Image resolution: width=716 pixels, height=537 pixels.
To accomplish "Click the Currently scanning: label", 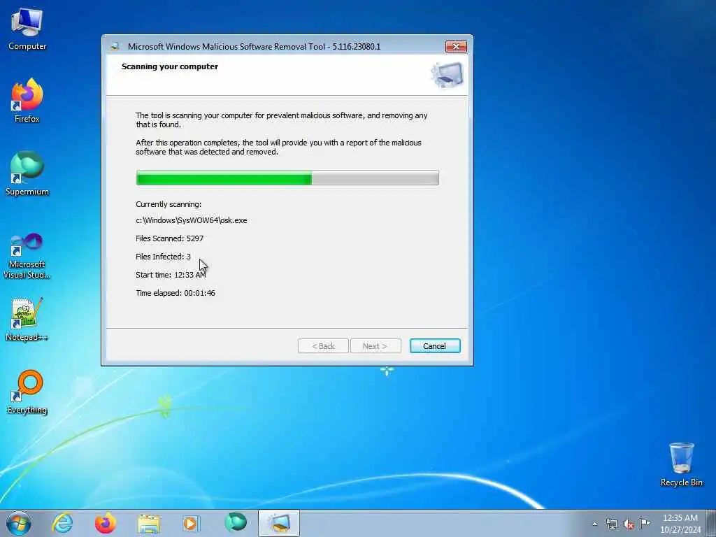I will pyautogui.click(x=169, y=204).
